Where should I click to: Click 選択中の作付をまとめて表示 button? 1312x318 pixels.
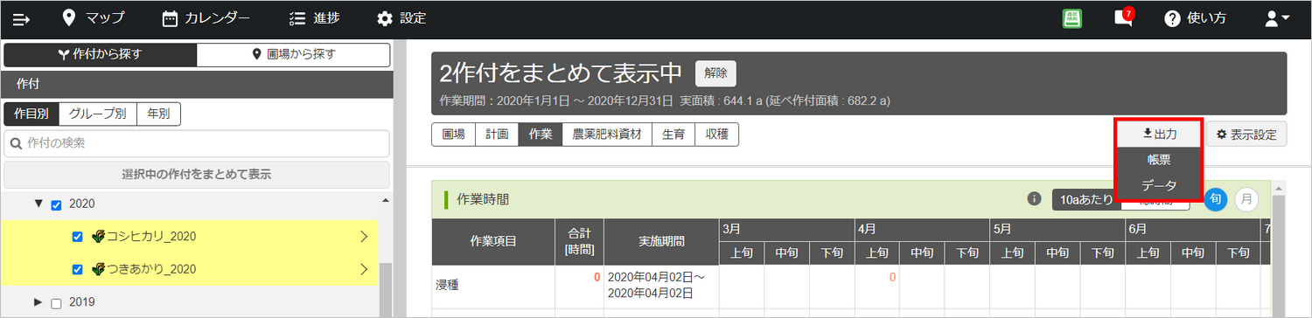[196, 175]
